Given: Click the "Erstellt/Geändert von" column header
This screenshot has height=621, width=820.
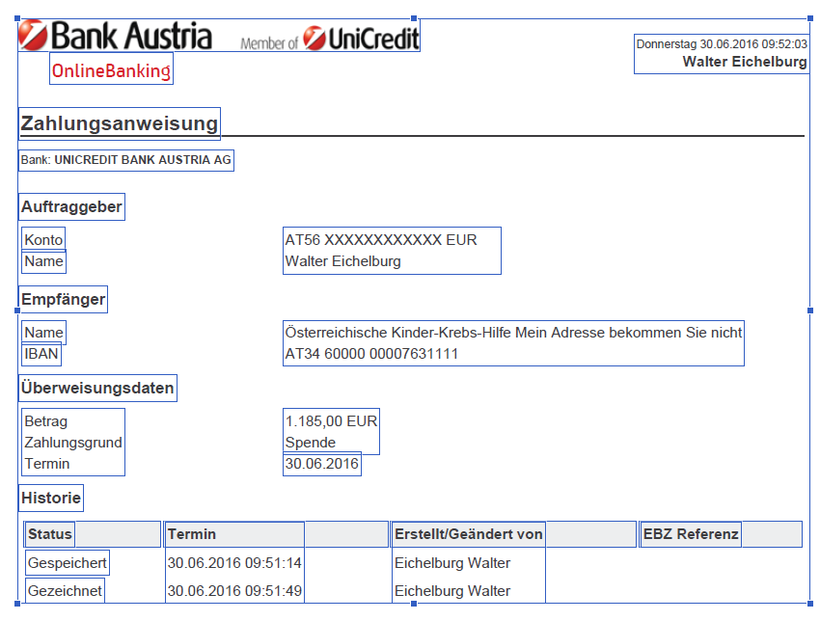Looking at the screenshot, I should [x=469, y=533].
